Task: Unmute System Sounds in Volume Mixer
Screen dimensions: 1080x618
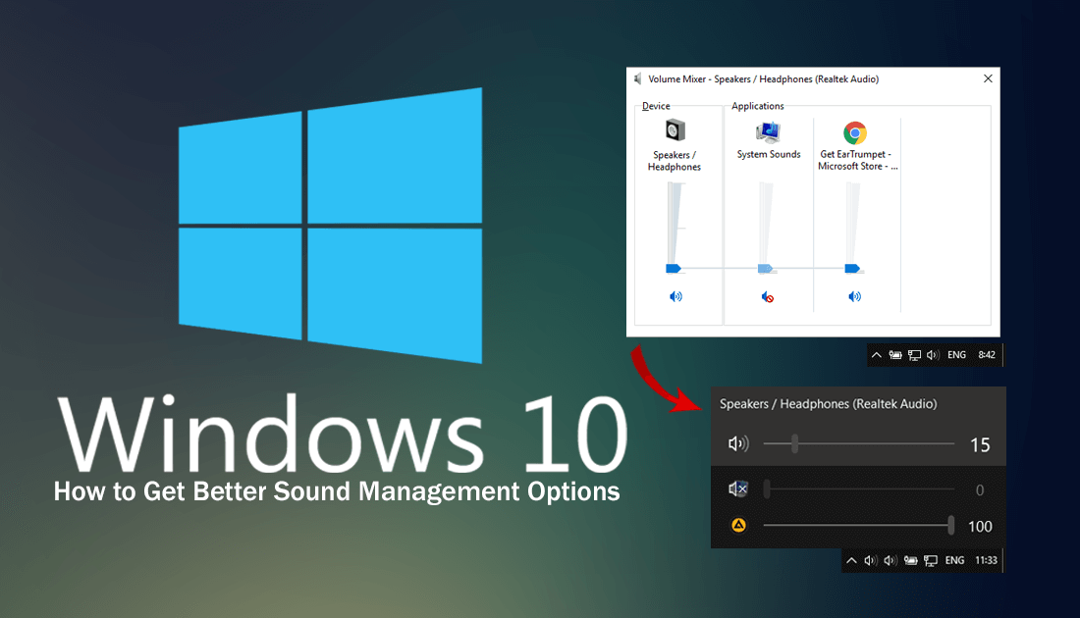Action: pos(768,296)
